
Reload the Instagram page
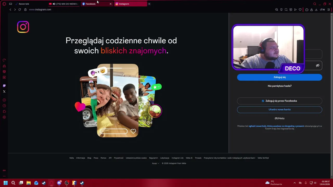(20, 10)
